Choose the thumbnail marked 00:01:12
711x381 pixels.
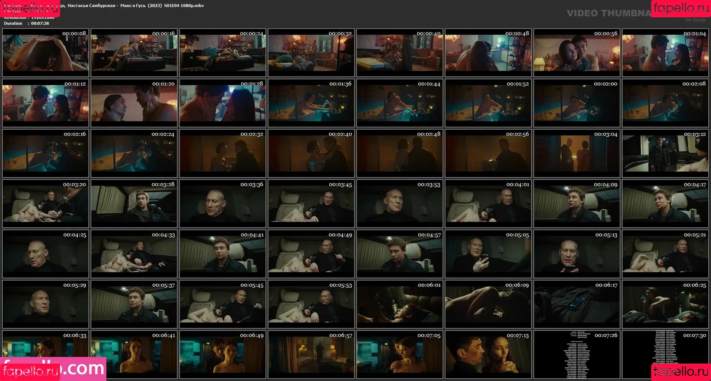(45, 103)
